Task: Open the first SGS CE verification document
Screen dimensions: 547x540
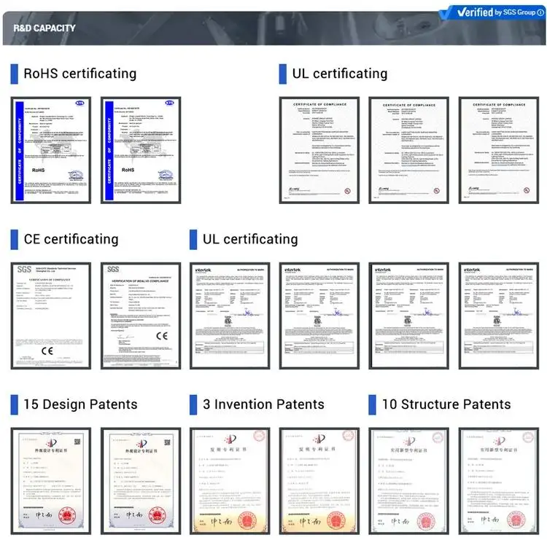Action: tap(51, 316)
